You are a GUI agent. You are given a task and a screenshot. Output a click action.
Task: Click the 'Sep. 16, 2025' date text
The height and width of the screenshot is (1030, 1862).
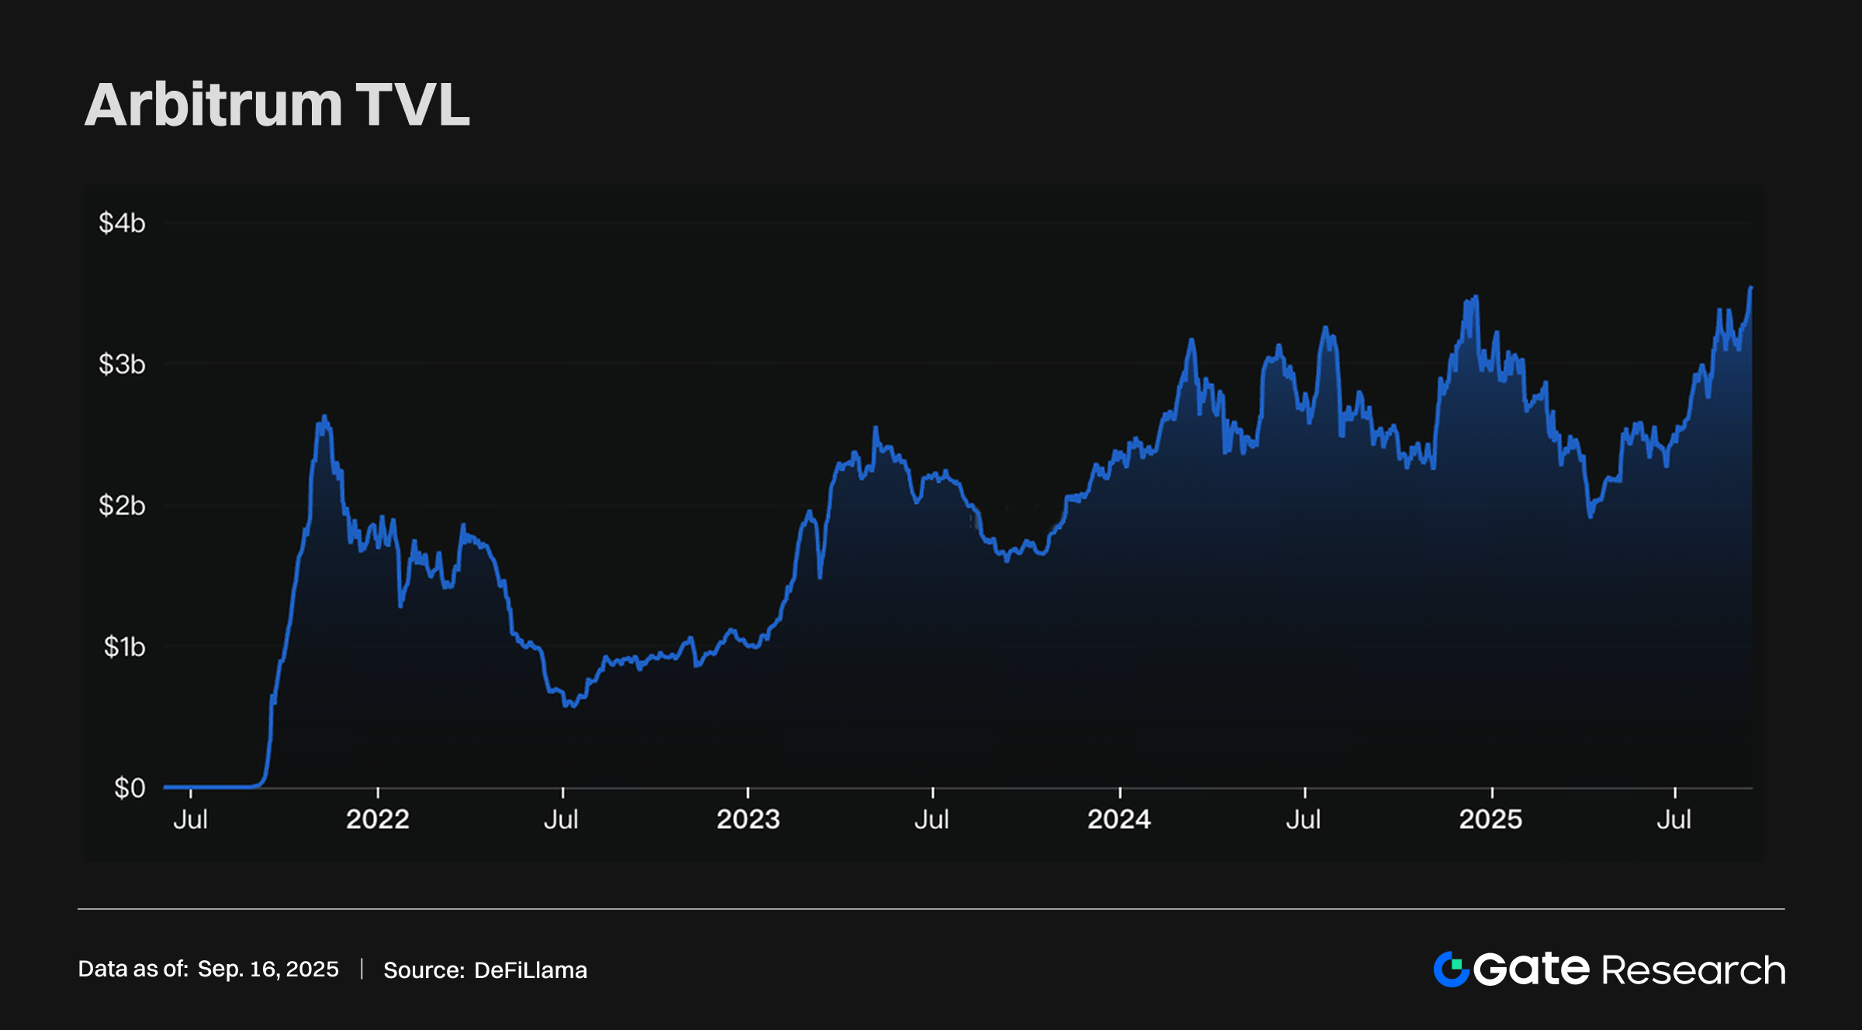click(268, 970)
